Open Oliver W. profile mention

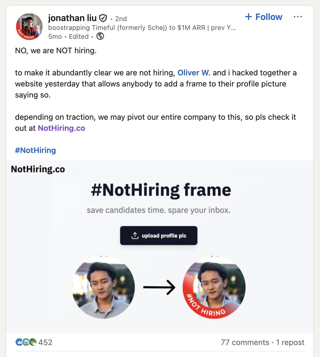(x=194, y=73)
